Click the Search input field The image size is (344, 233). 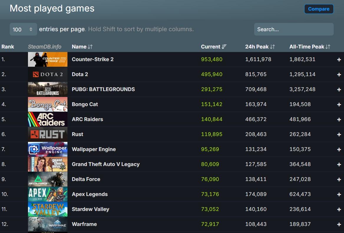[x=294, y=29]
